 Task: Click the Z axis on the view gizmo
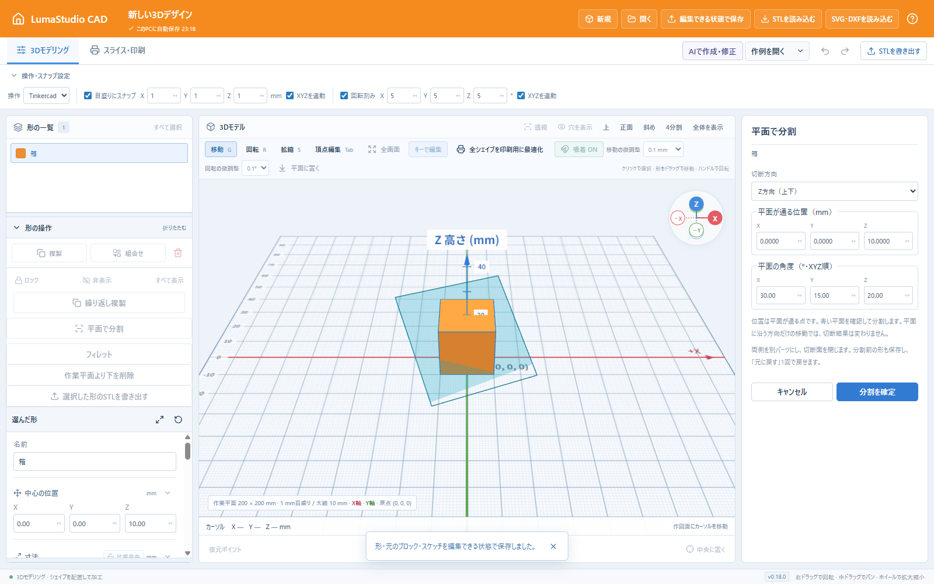(x=696, y=204)
